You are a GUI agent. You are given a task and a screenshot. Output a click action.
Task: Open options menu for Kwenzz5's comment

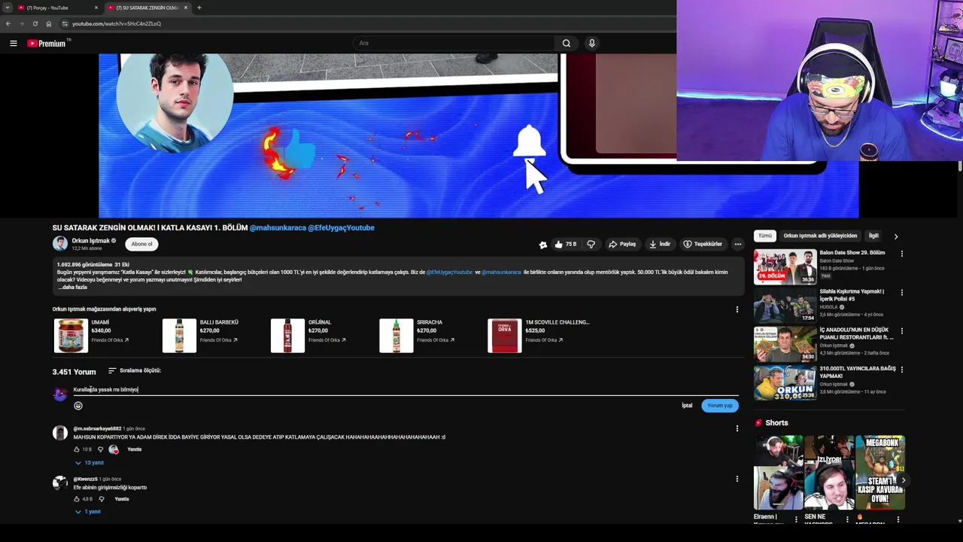coord(737,479)
